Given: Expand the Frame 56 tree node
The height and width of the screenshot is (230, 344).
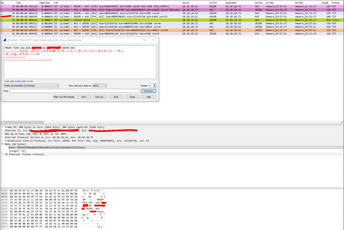Looking at the screenshot, I should (x=2, y=127).
